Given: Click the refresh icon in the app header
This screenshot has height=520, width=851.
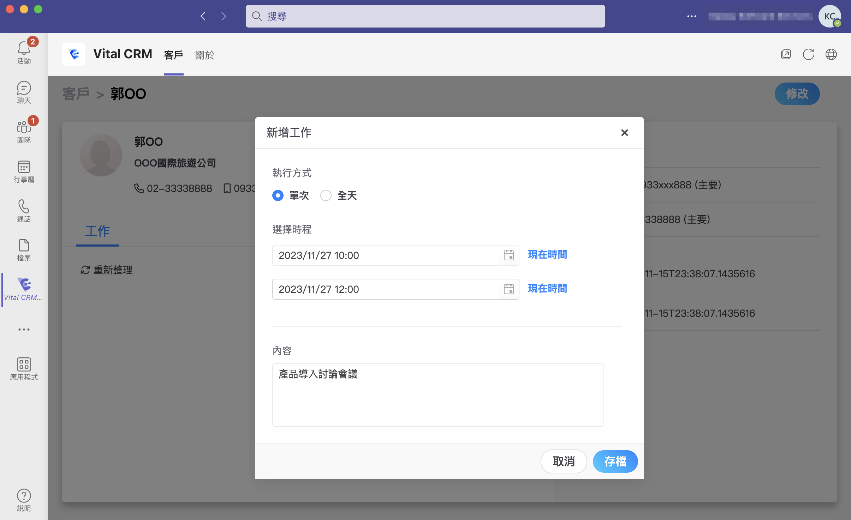Looking at the screenshot, I should (808, 54).
